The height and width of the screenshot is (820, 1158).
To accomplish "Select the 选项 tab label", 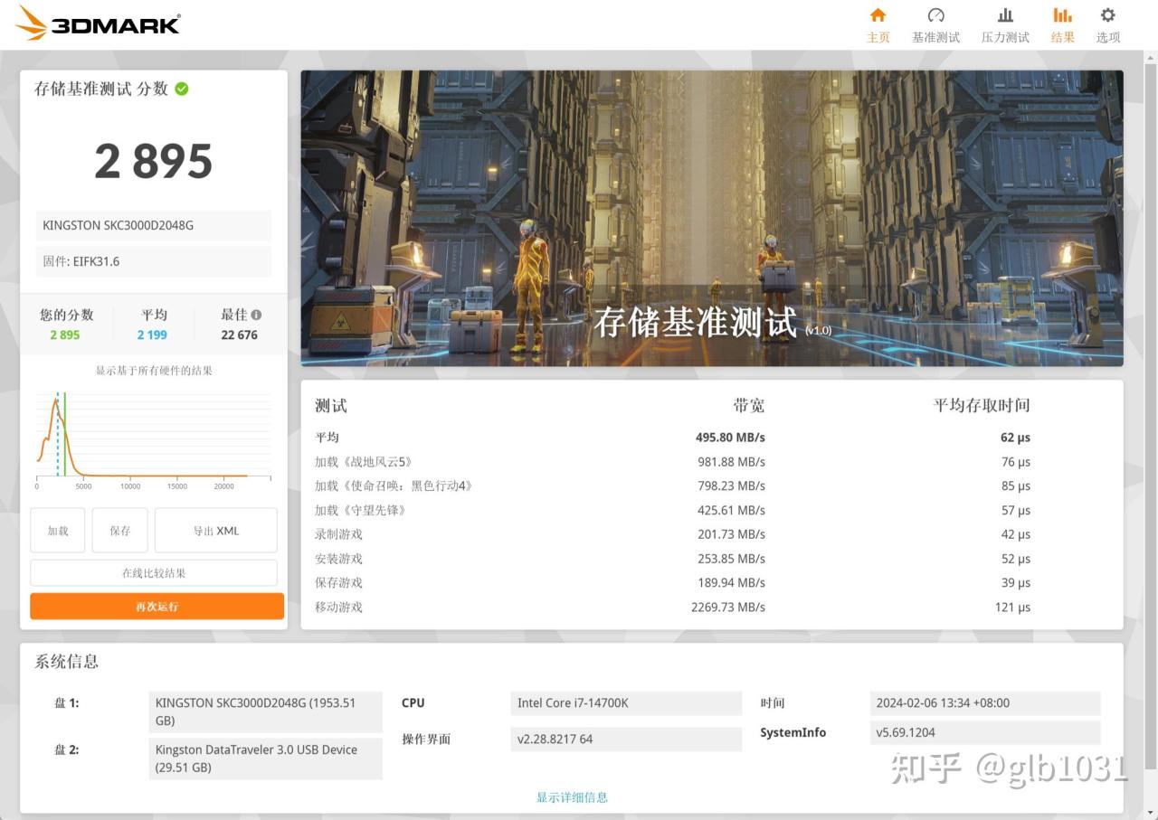I will pos(1108,37).
